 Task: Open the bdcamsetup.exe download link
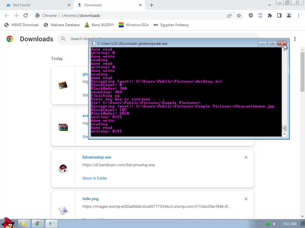click(97, 157)
